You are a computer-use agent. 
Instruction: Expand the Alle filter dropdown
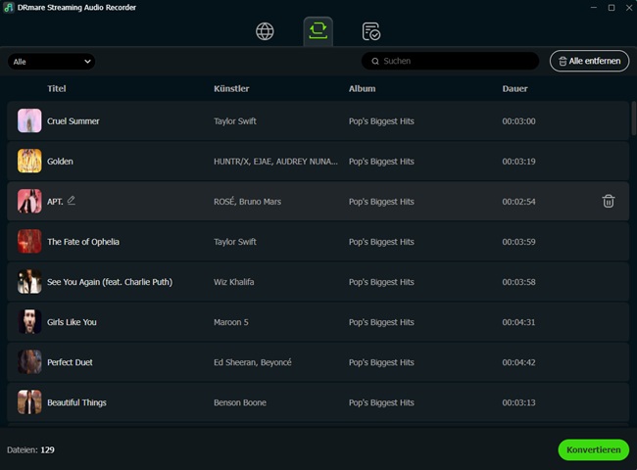[x=52, y=62]
